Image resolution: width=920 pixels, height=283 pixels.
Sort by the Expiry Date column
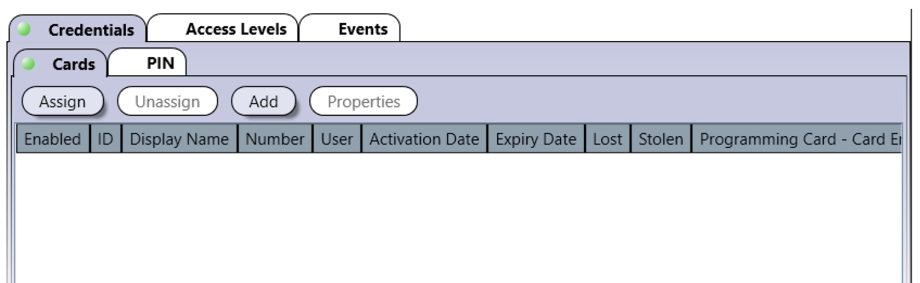(536, 139)
